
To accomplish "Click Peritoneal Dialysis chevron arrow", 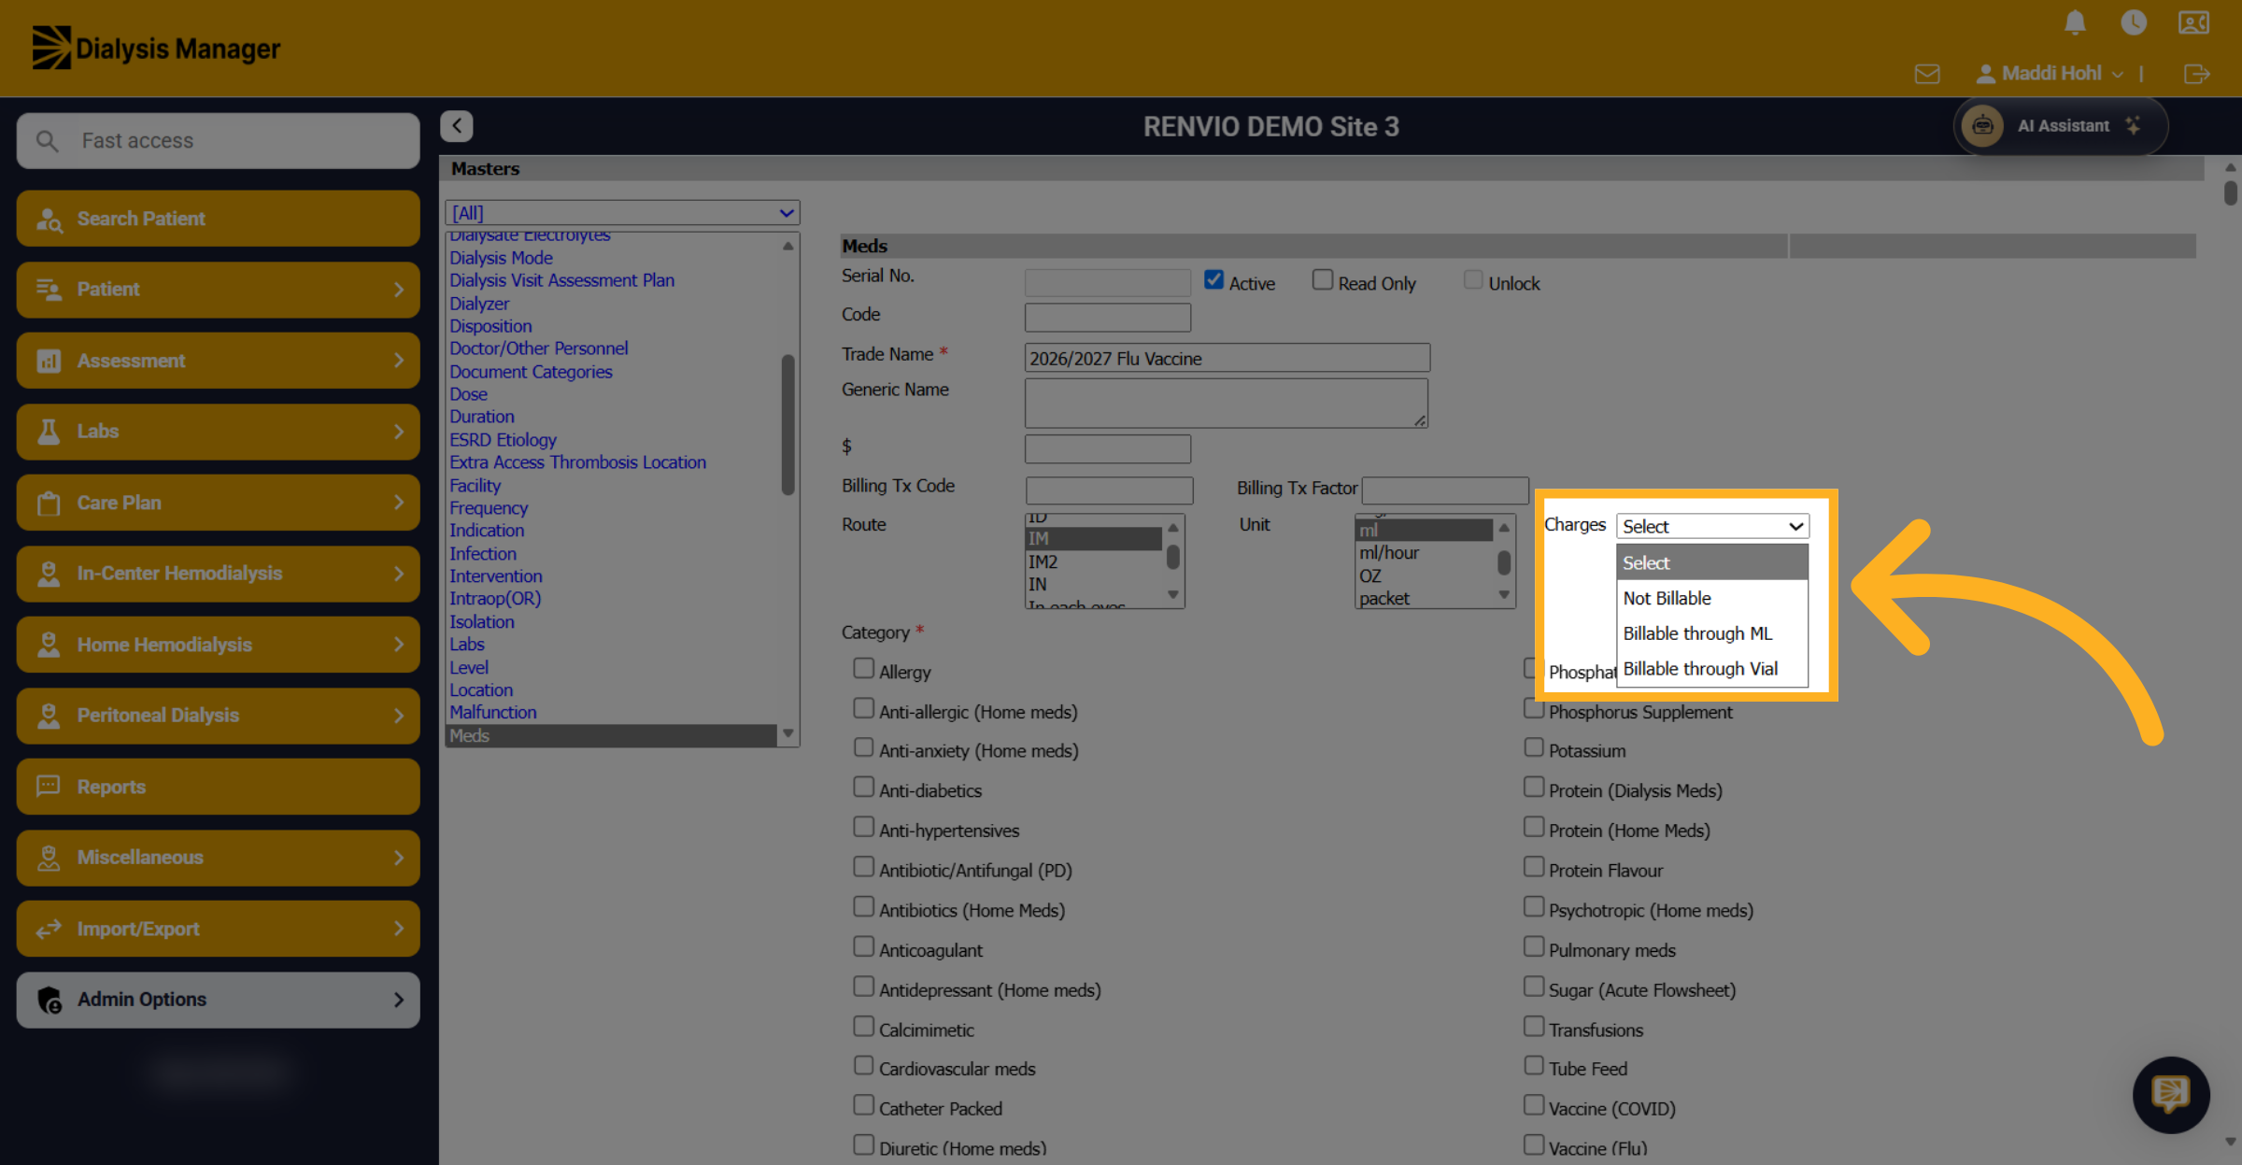I will 399,716.
